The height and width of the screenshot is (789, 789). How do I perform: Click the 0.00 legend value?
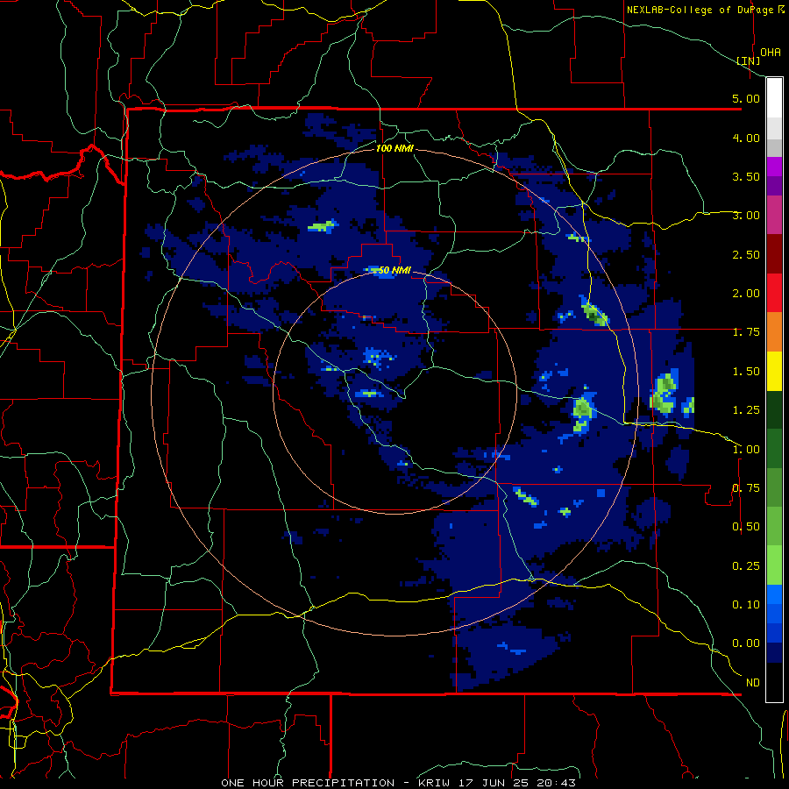pyautogui.click(x=746, y=643)
